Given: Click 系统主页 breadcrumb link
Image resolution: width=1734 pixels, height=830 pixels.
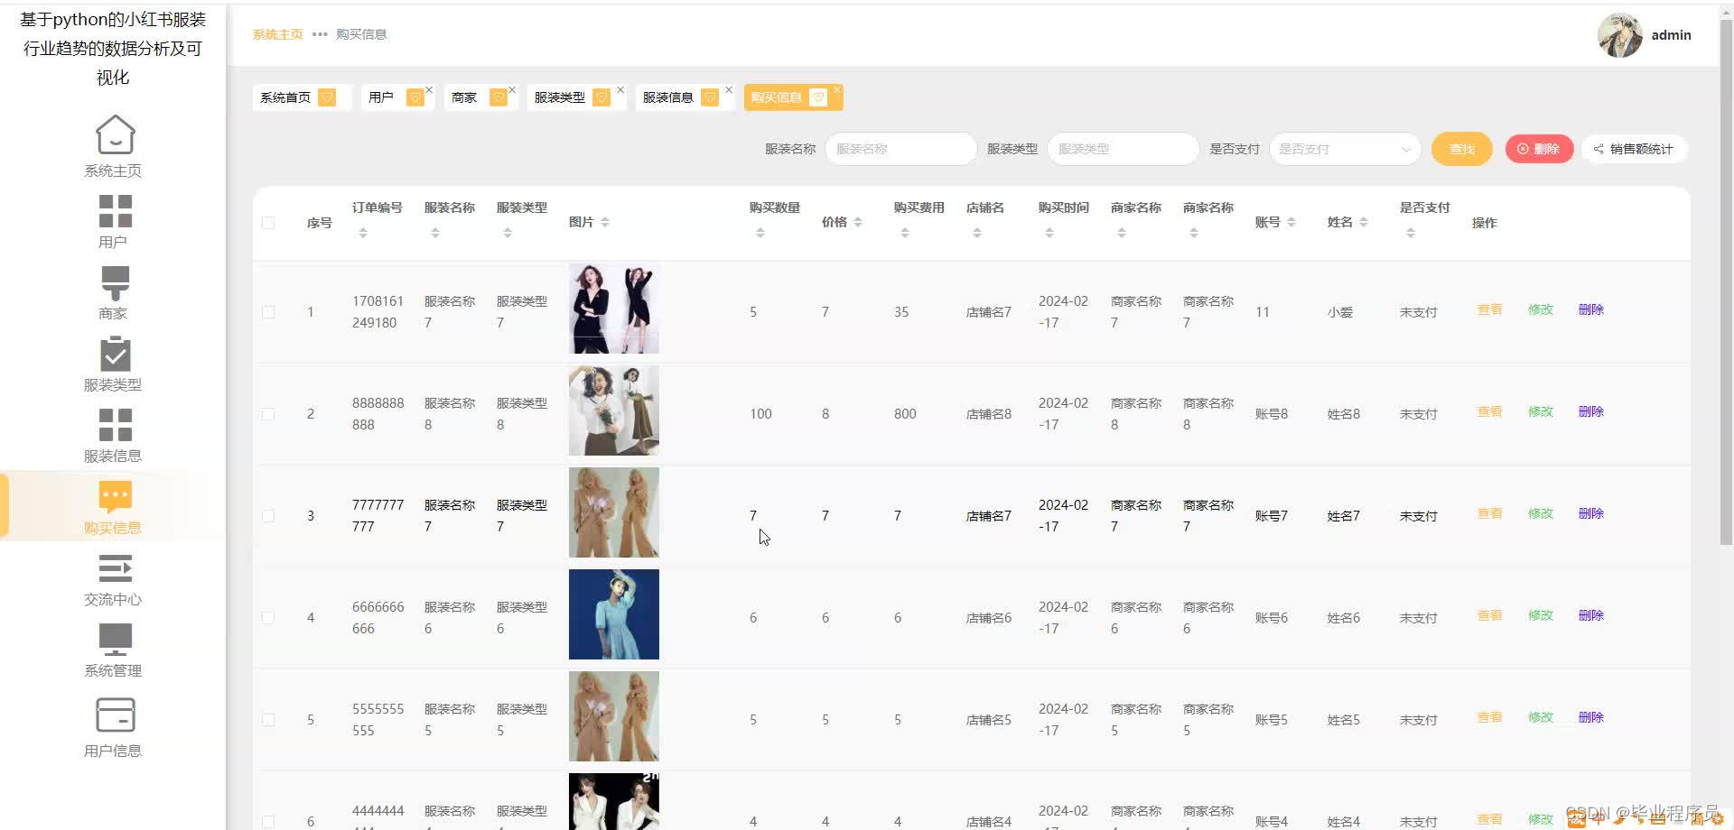Looking at the screenshot, I should [x=278, y=34].
